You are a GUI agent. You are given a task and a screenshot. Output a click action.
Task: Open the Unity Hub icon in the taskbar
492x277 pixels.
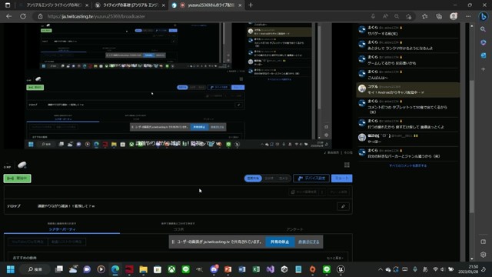click(x=284, y=269)
